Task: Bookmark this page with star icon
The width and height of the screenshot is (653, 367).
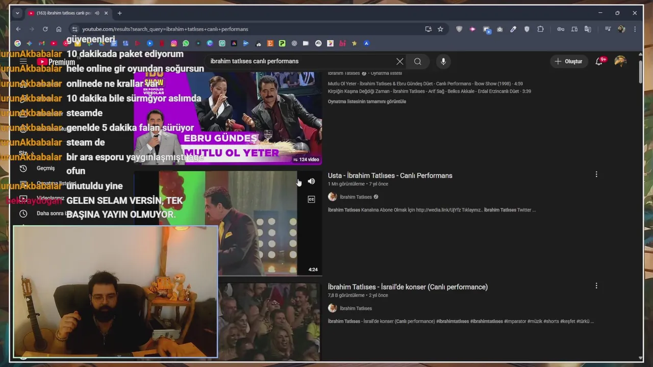Action: click(x=440, y=29)
